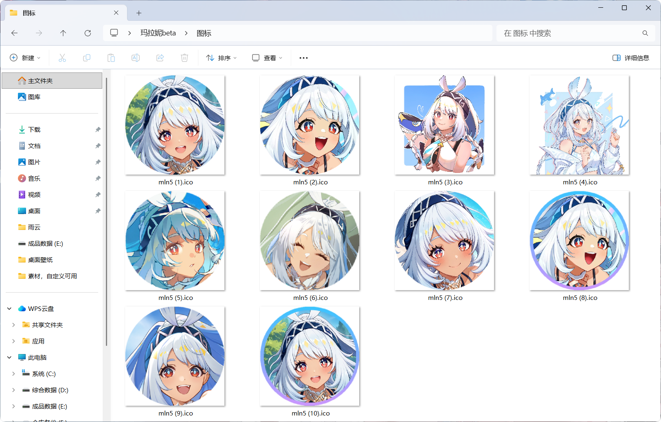Click the Paste clipboard icon

(x=111, y=58)
